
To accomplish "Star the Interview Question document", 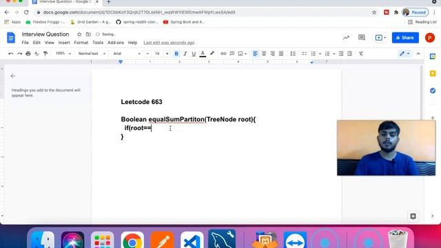I will click(x=79, y=34).
